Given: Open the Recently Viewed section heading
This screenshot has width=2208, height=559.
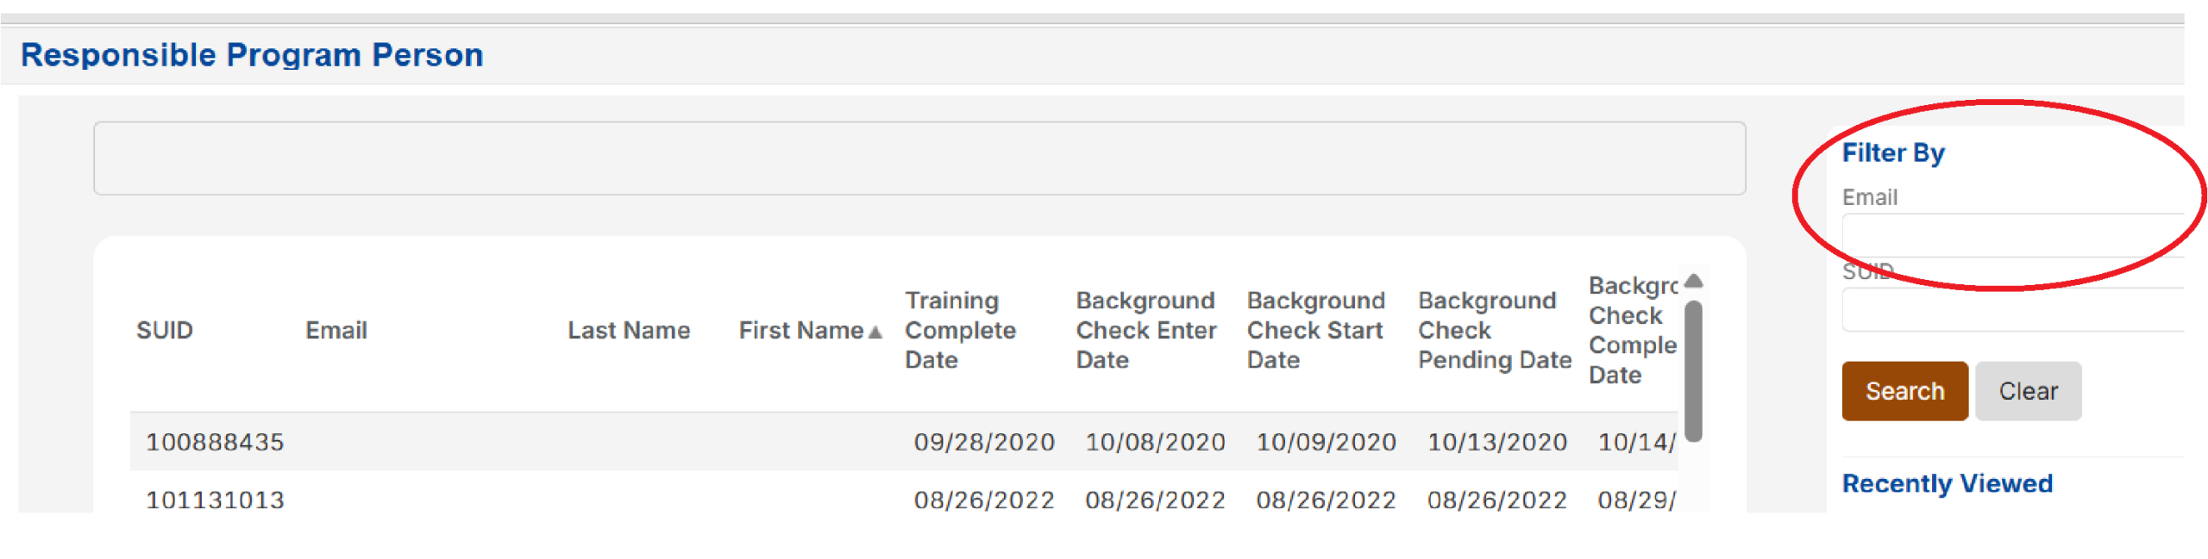Looking at the screenshot, I should click(1947, 483).
